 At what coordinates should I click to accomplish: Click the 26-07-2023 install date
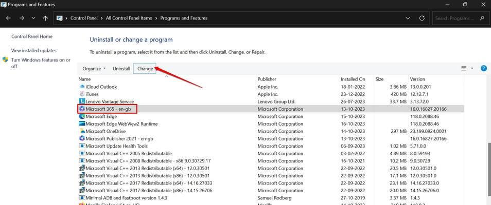353,101
